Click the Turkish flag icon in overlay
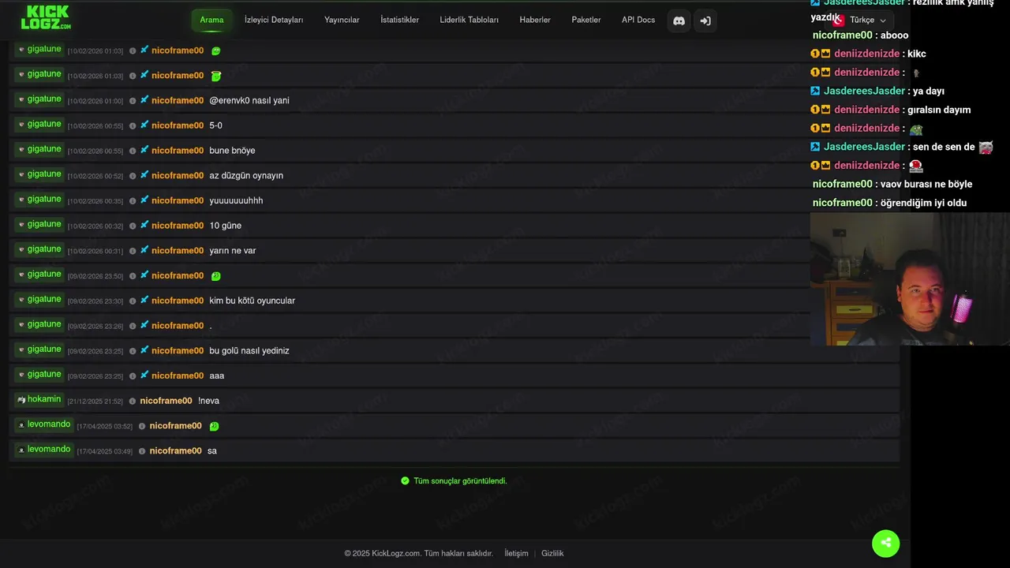 tap(839, 21)
